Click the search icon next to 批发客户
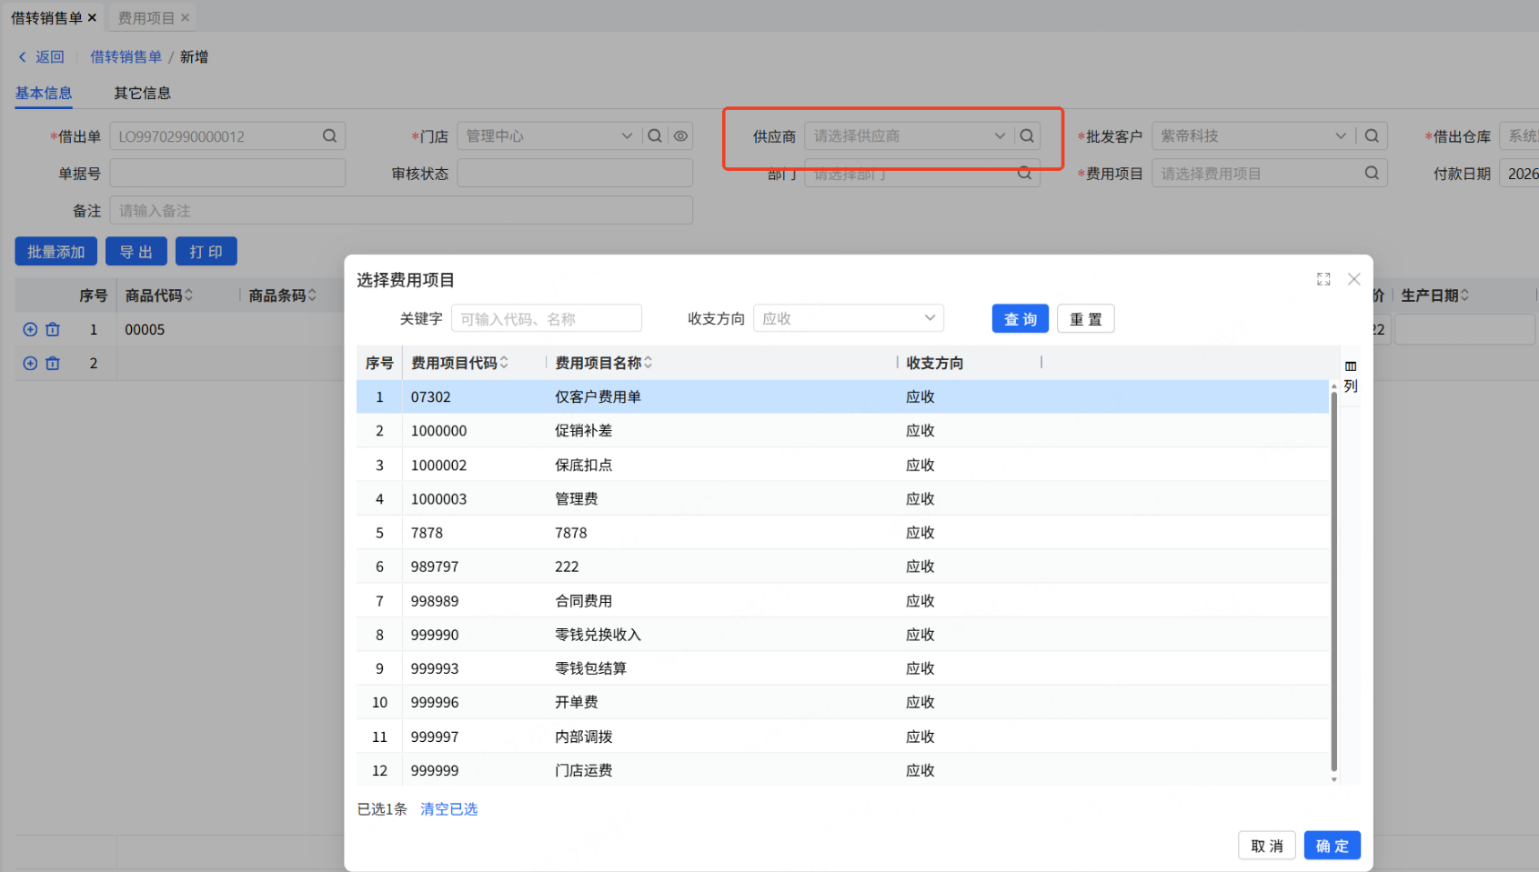This screenshot has width=1539, height=872. (x=1372, y=135)
